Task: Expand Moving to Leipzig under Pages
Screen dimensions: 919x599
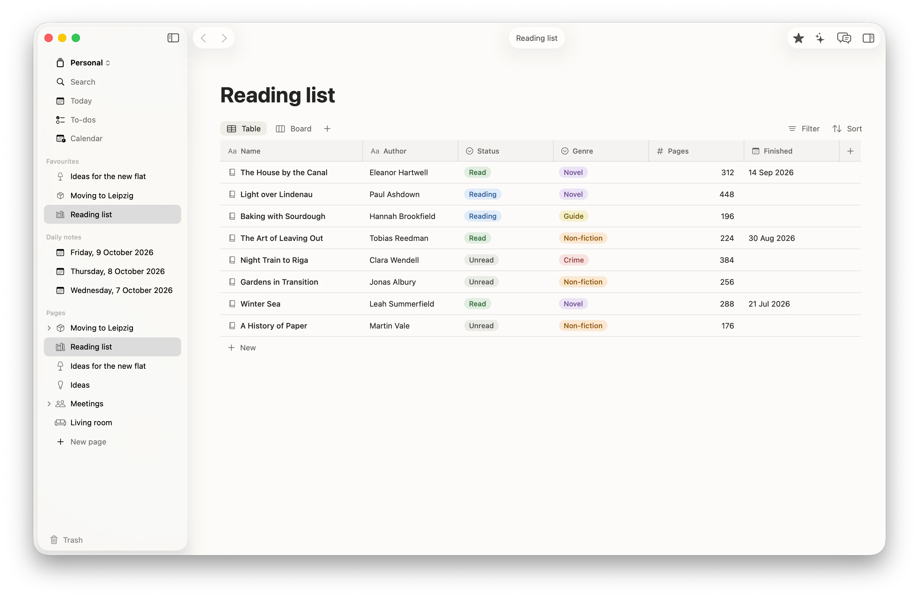Action: click(x=49, y=328)
